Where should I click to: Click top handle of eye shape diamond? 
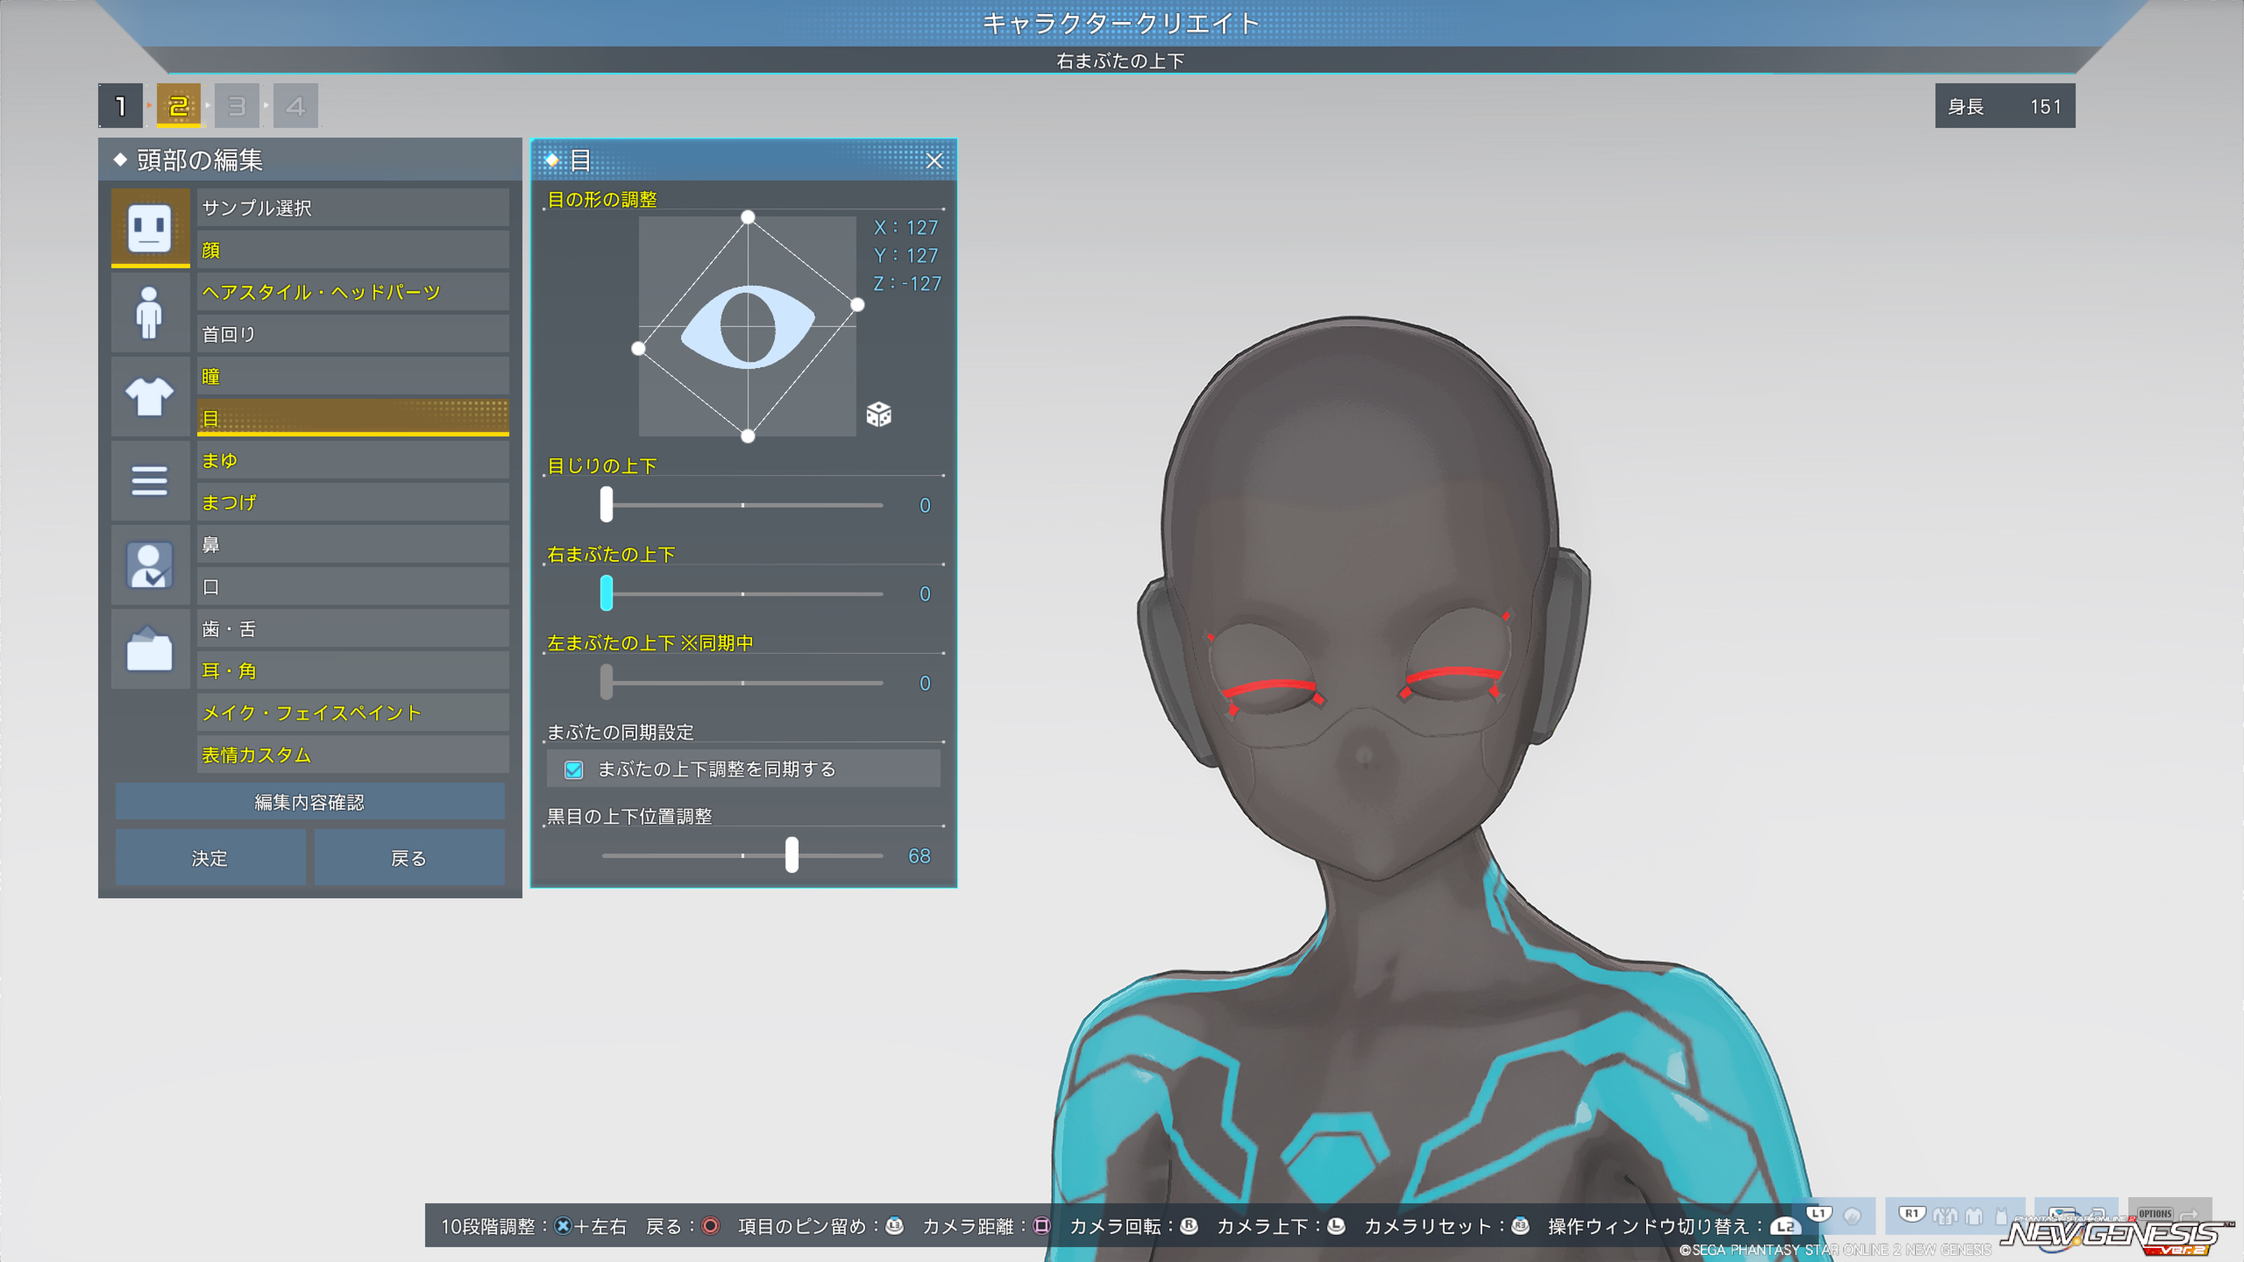point(747,217)
